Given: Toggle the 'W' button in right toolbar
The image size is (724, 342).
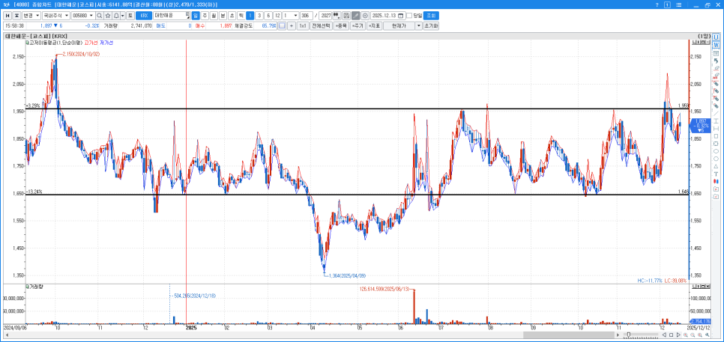Looking at the screenshot, I should pyautogui.click(x=716, y=46).
